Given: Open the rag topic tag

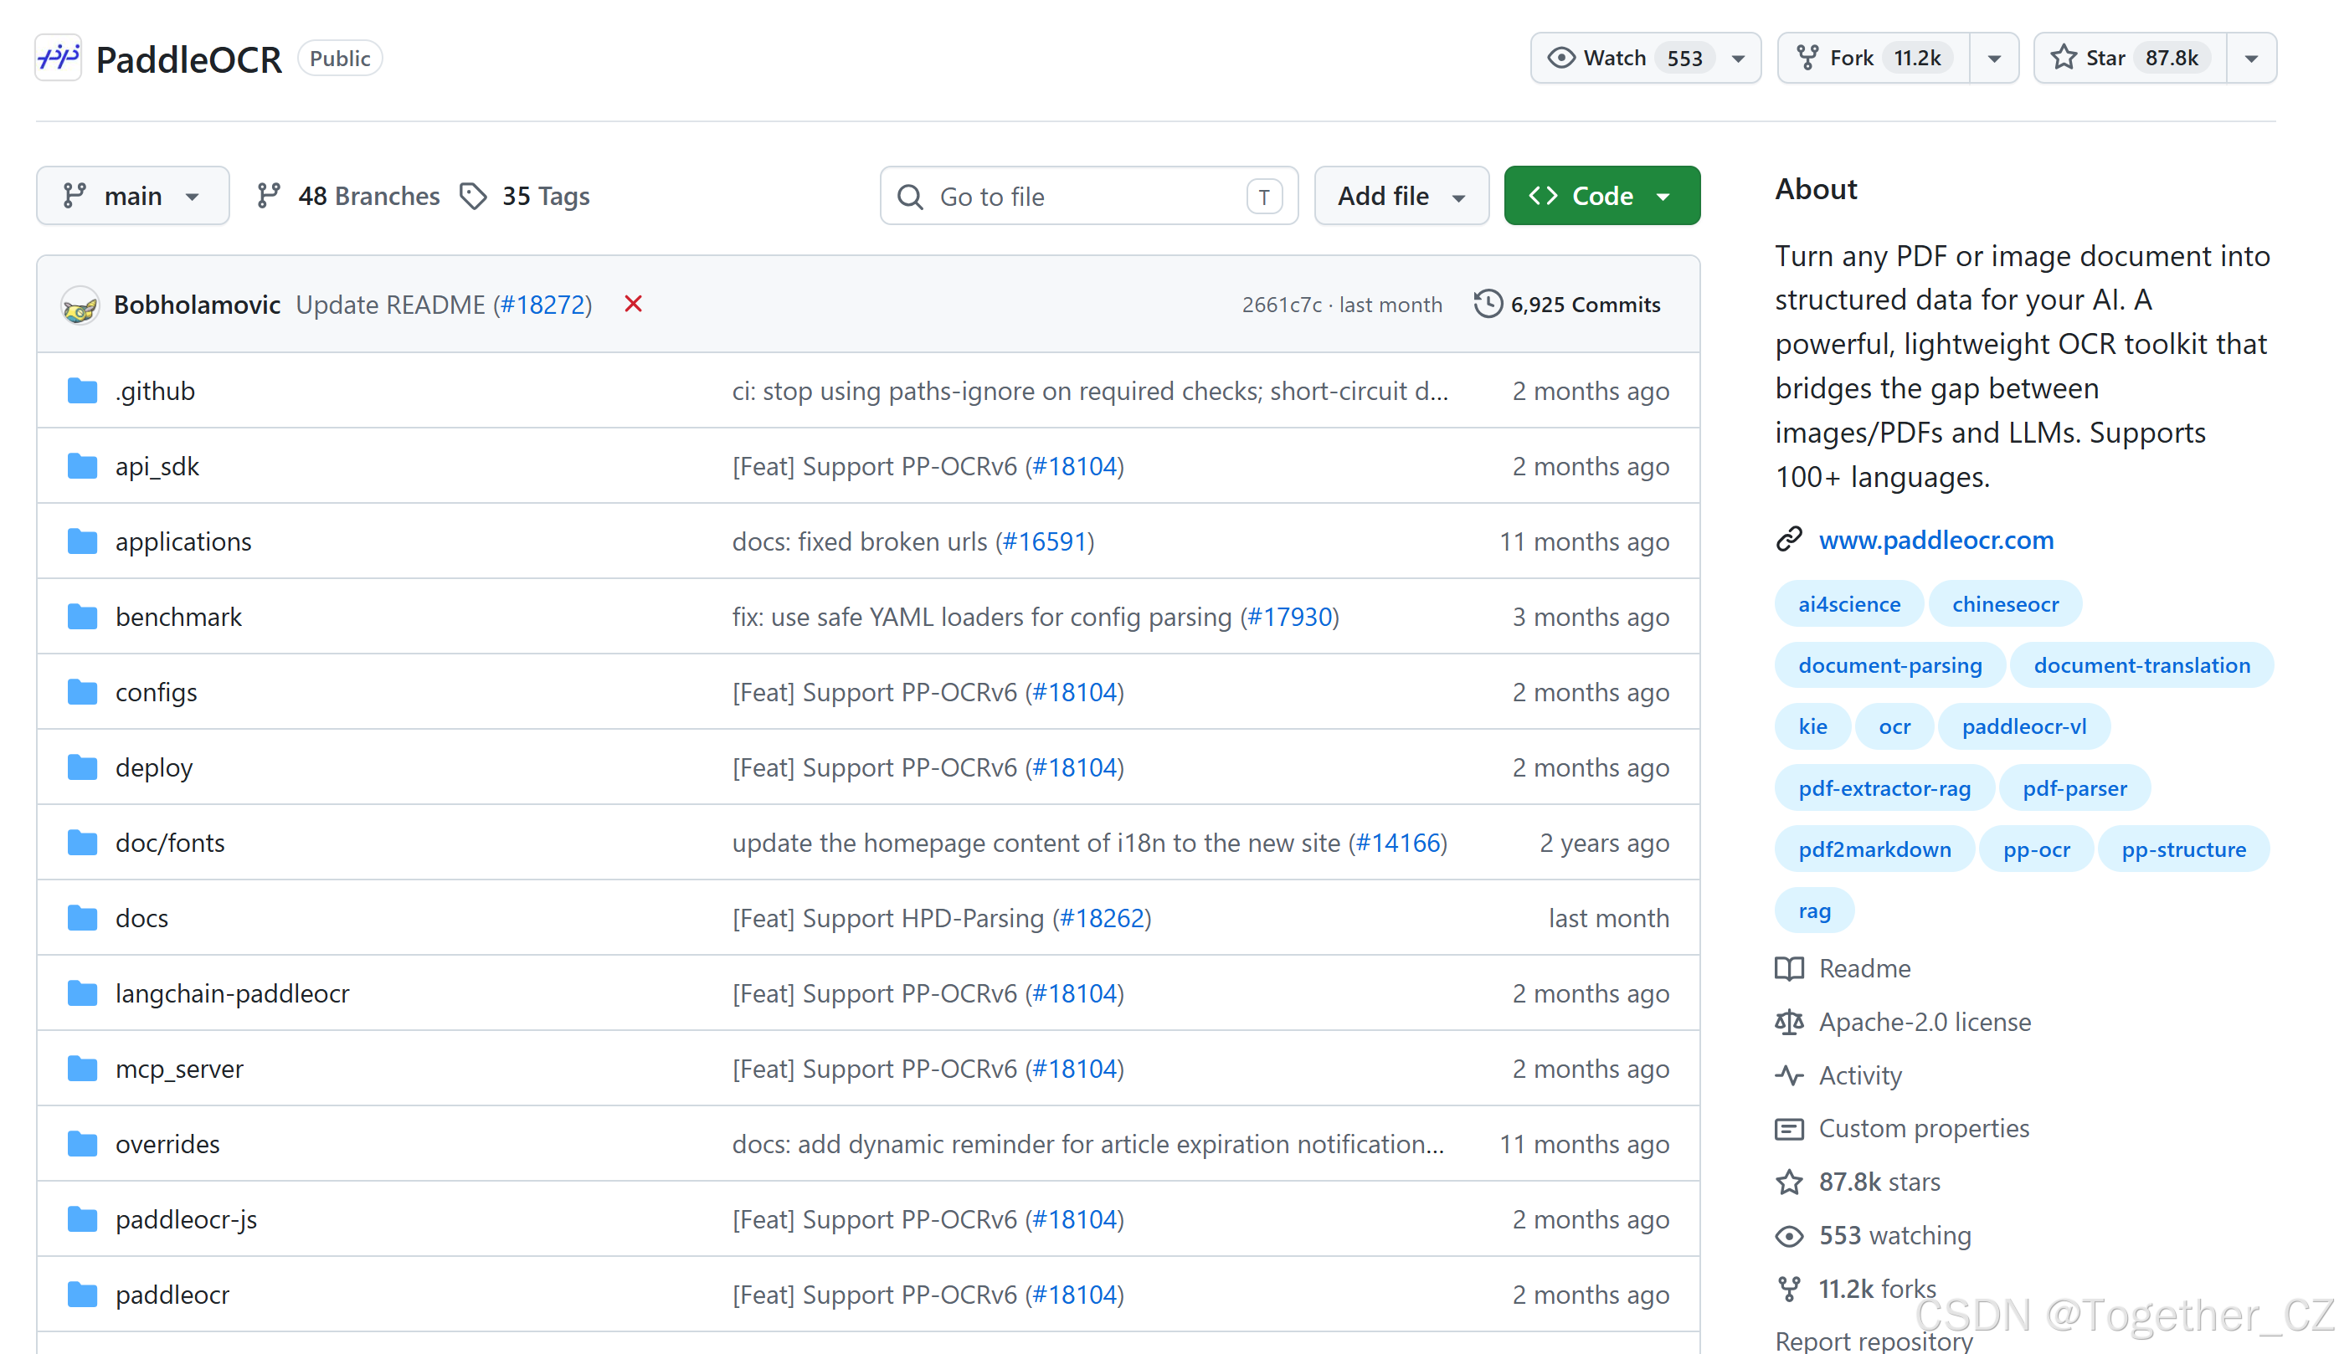Looking at the screenshot, I should (1813, 911).
